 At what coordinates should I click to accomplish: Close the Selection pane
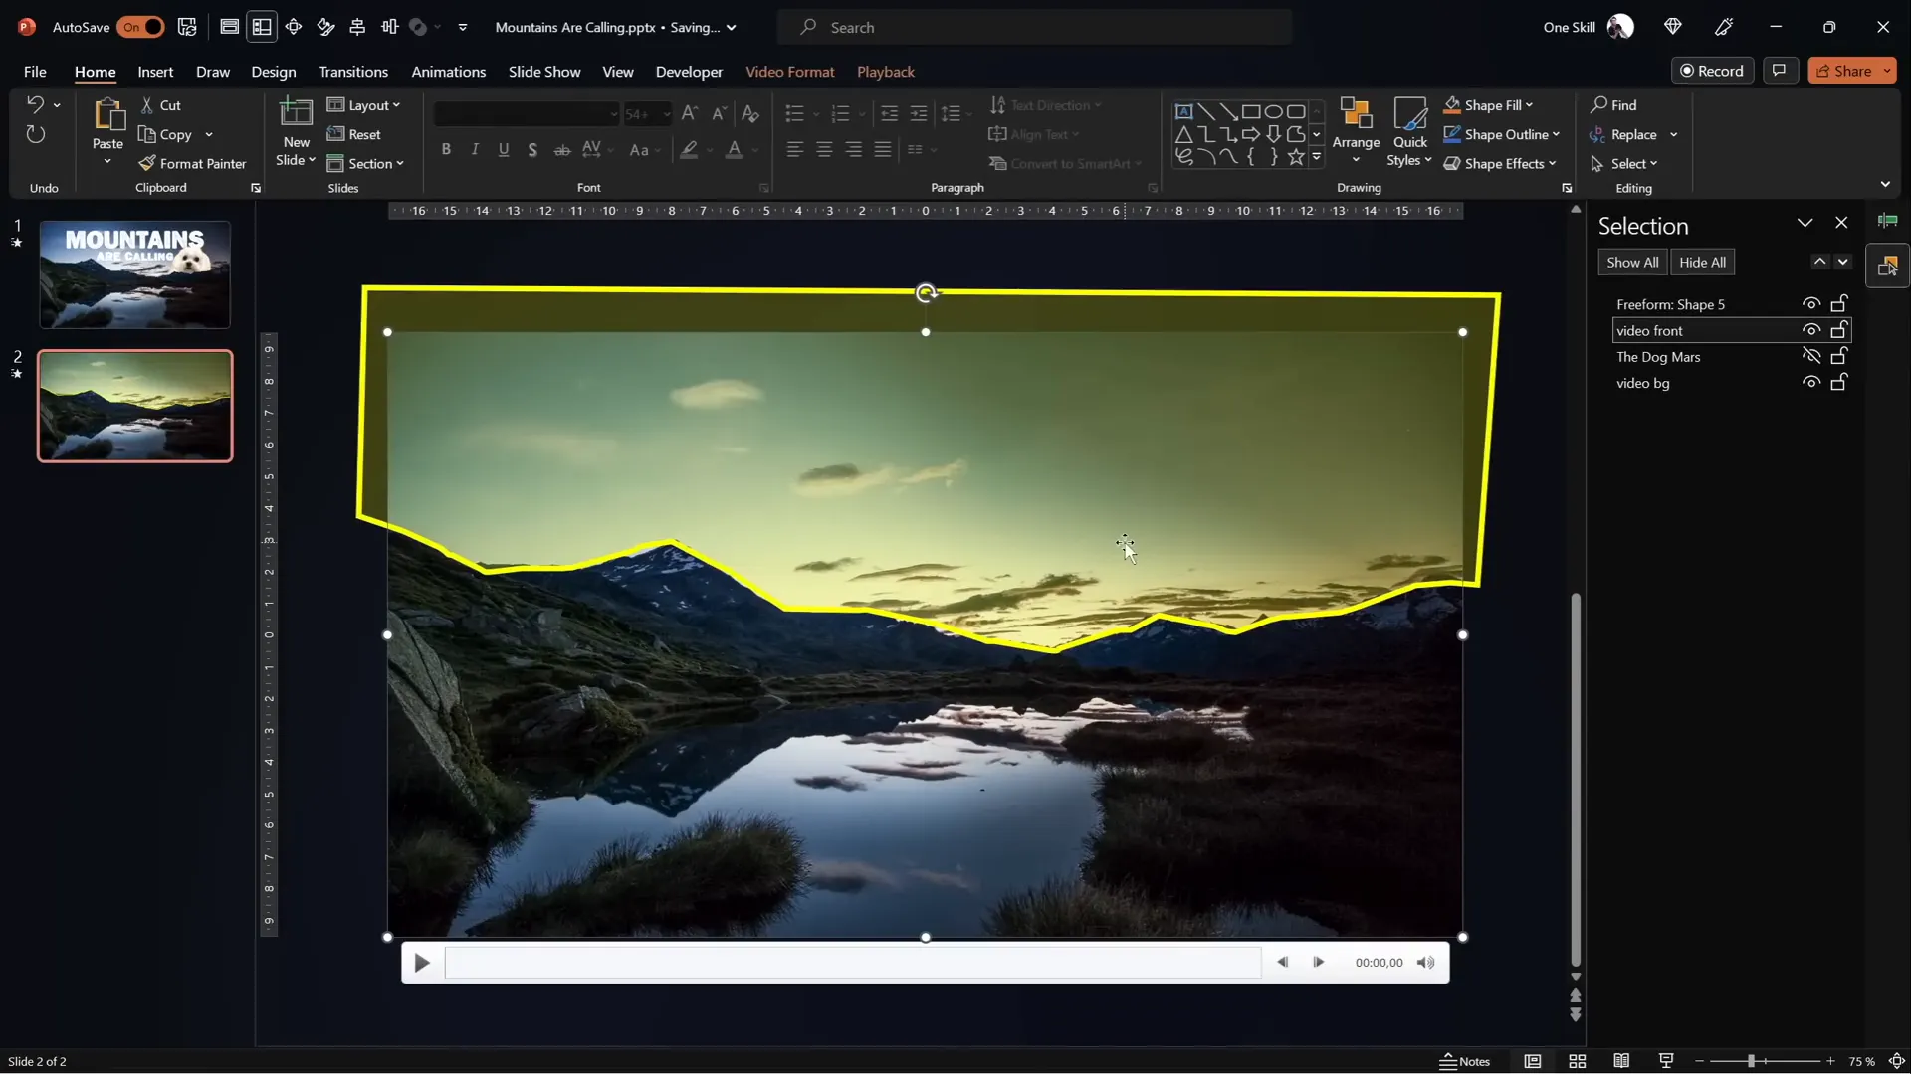1841,224
